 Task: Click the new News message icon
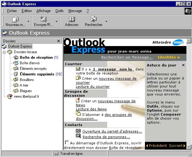(x=78, y=100)
